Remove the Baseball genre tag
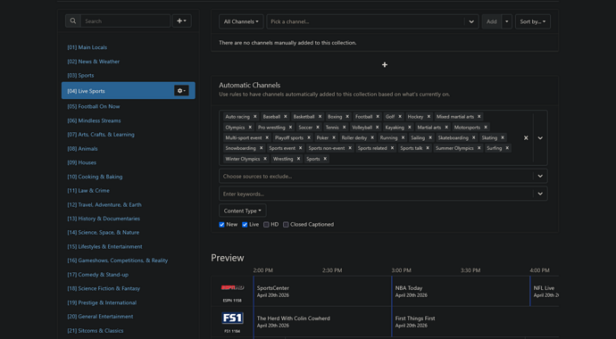The height and width of the screenshot is (339, 616). click(x=286, y=117)
